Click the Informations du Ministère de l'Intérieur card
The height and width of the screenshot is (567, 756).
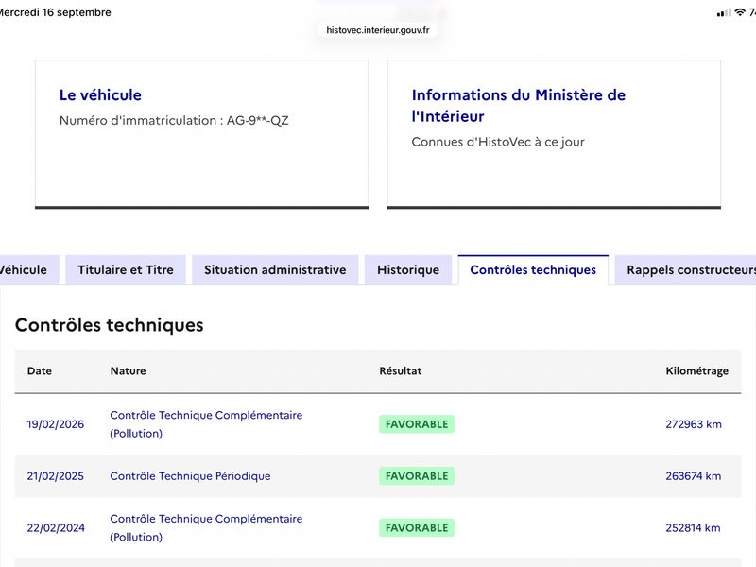554,134
